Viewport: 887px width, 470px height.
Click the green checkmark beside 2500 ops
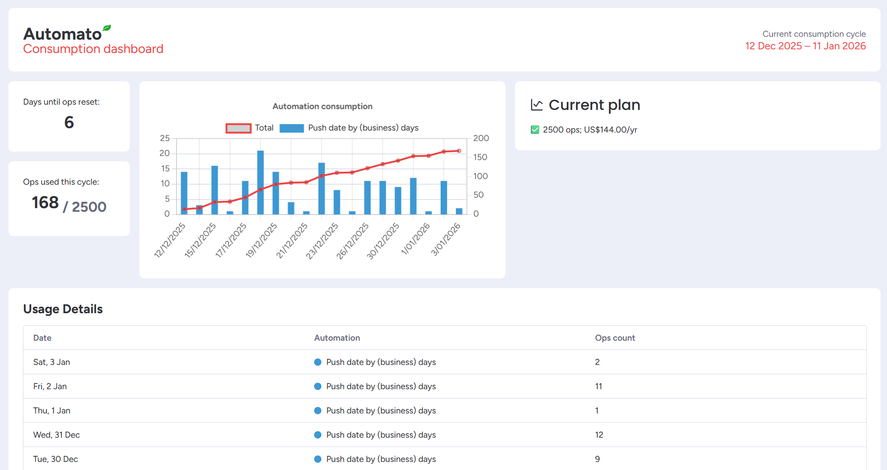point(535,130)
